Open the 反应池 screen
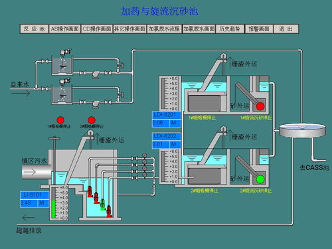Image resolution: width=332 pixels, height=249 pixels. click(x=35, y=29)
